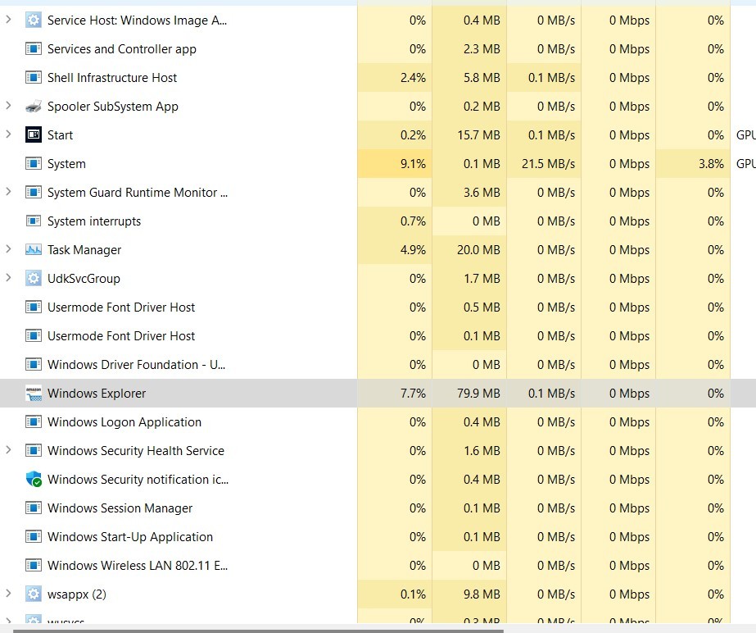The image size is (756, 633).
Task: Click the 9.1% CPU value for System
Action: tap(413, 164)
